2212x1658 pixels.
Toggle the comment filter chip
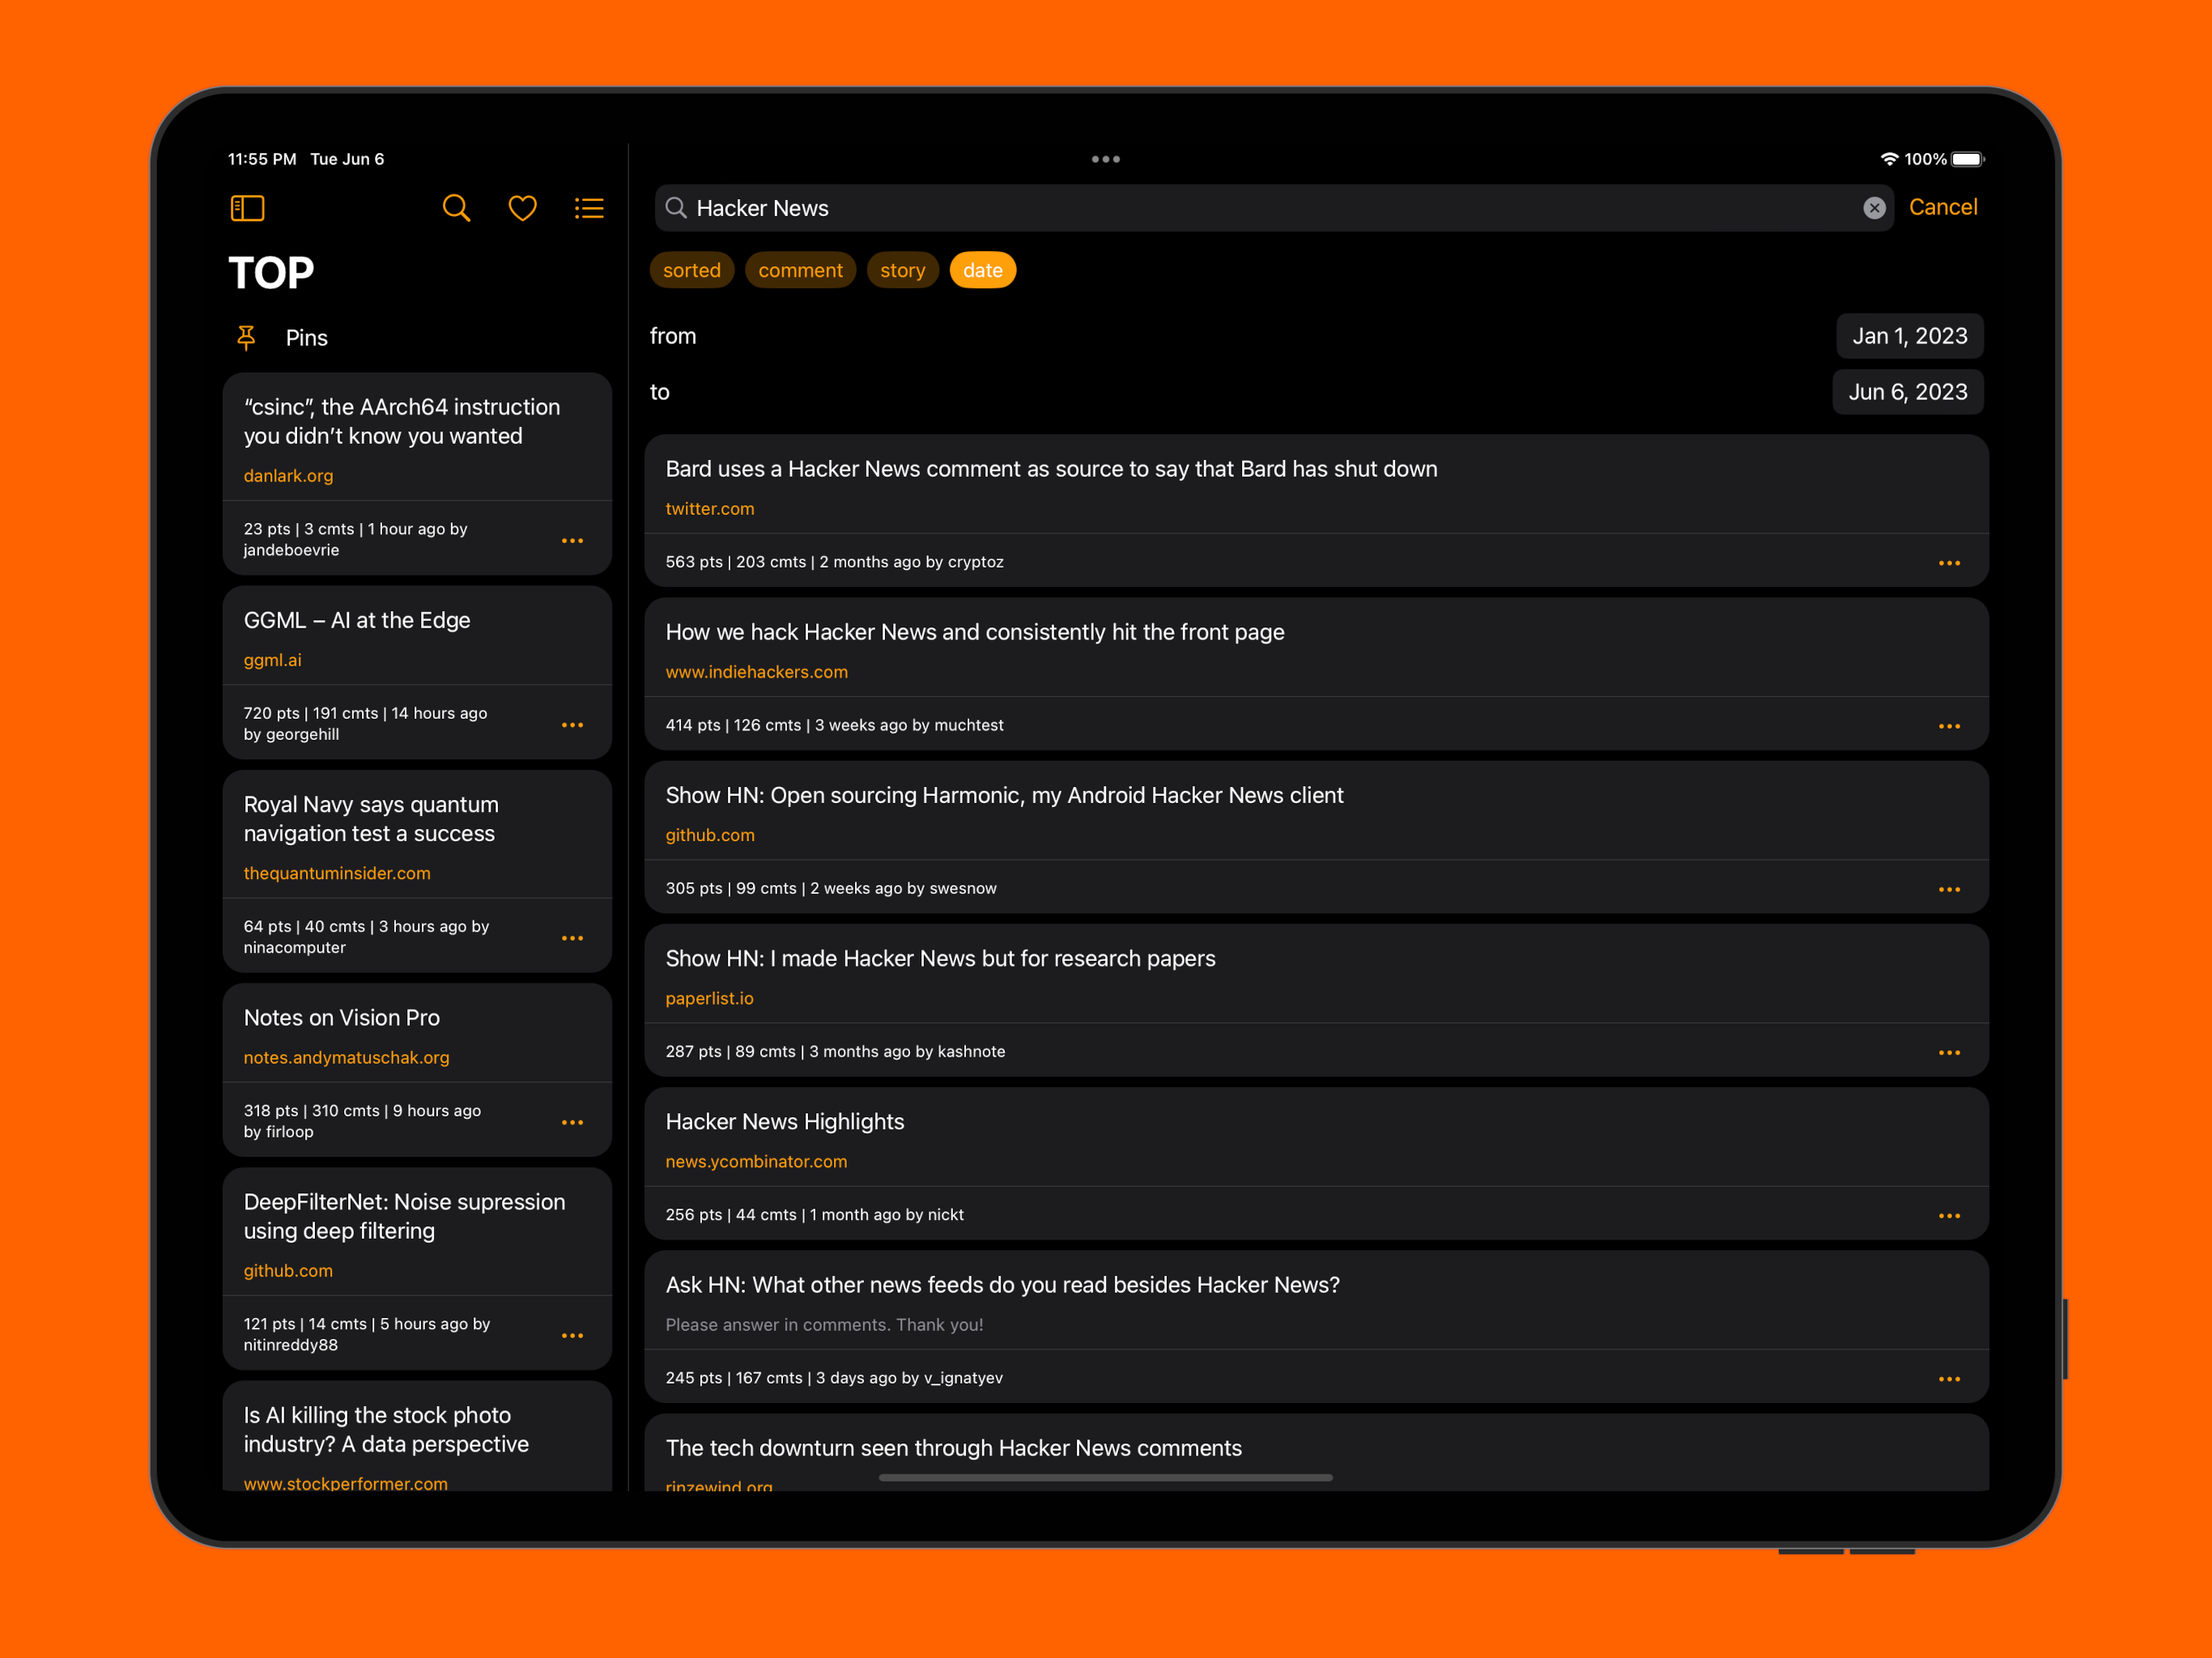(x=800, y=270)
